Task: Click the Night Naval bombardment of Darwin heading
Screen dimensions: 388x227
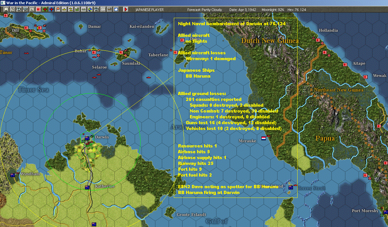Action: [232, 24]
